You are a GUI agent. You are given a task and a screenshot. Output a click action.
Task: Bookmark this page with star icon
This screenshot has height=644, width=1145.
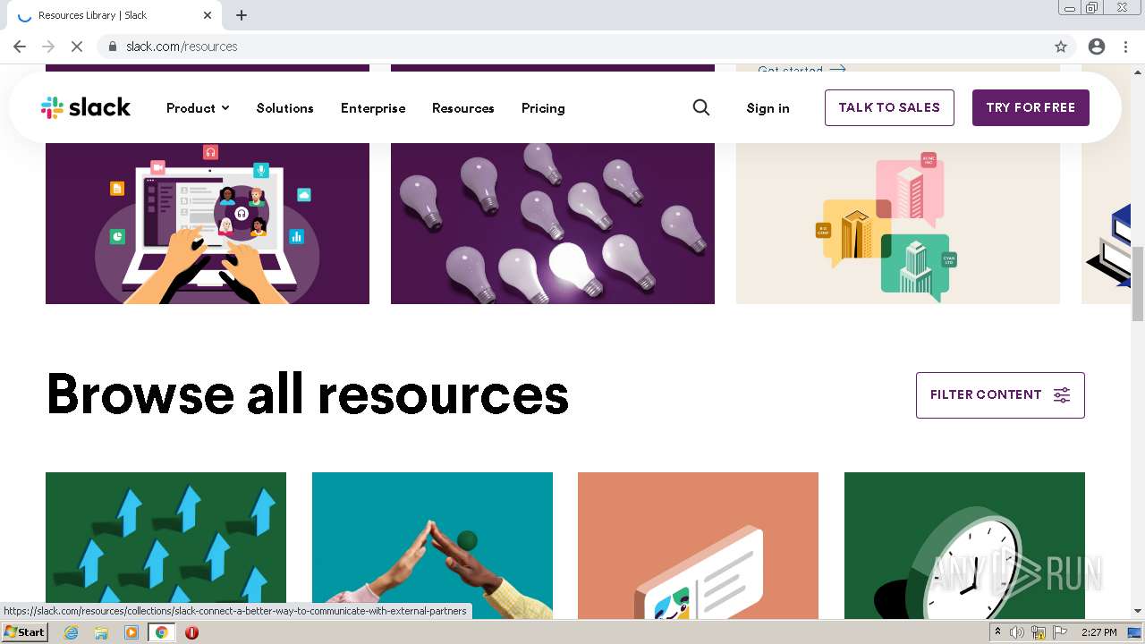point(1061,47)
